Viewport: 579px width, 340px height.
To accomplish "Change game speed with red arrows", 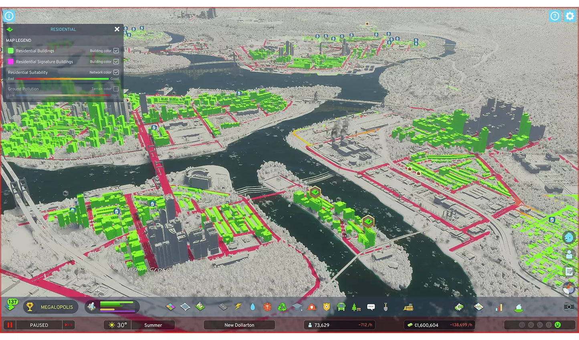I will 69,325.
